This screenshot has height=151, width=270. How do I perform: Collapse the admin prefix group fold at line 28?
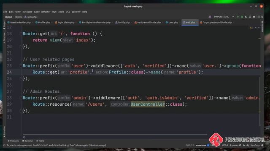pyautogui.click(x=21, y=98)
